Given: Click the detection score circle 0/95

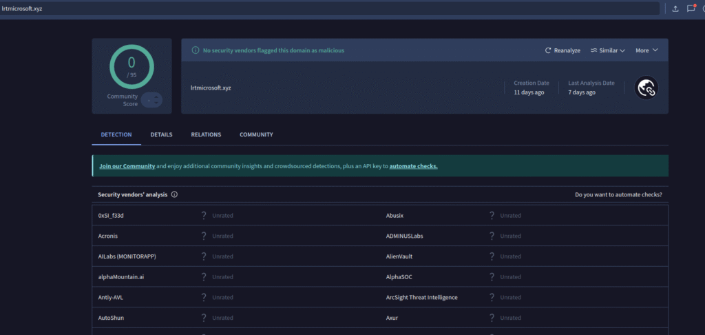Looking at the screenshot, I should point(131,67).
